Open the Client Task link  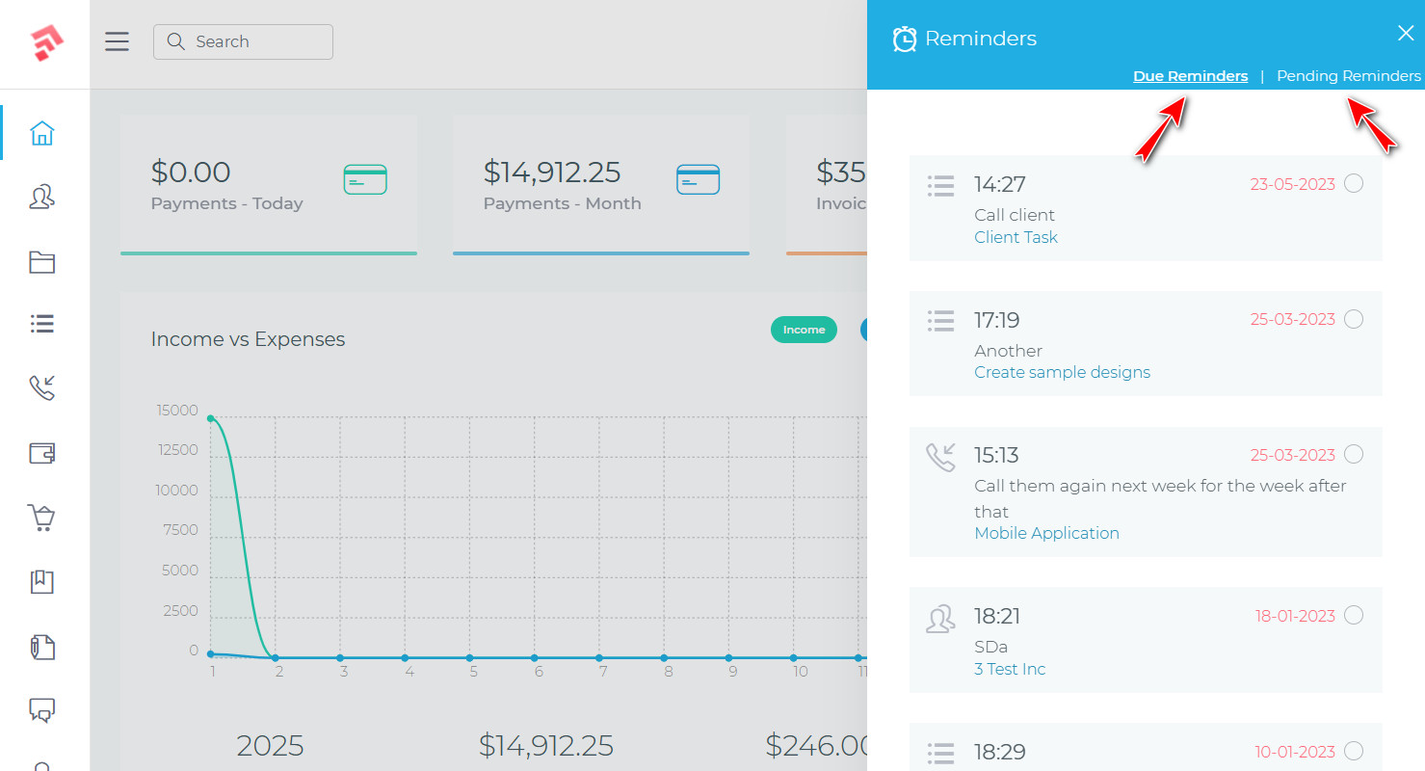click(x=1016, y=237)
